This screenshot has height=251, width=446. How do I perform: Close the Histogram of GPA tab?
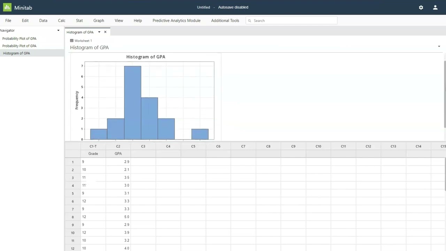tap(105, 32)
